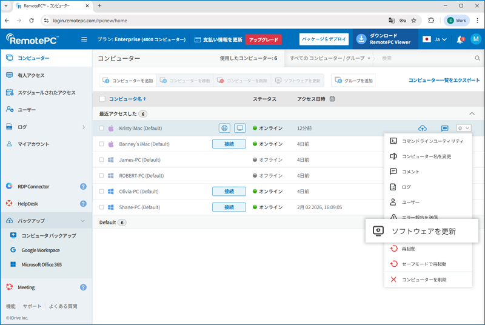
Task: Expand the すべてのコンピューター / グループ dropdown
Action: (330, 59)
